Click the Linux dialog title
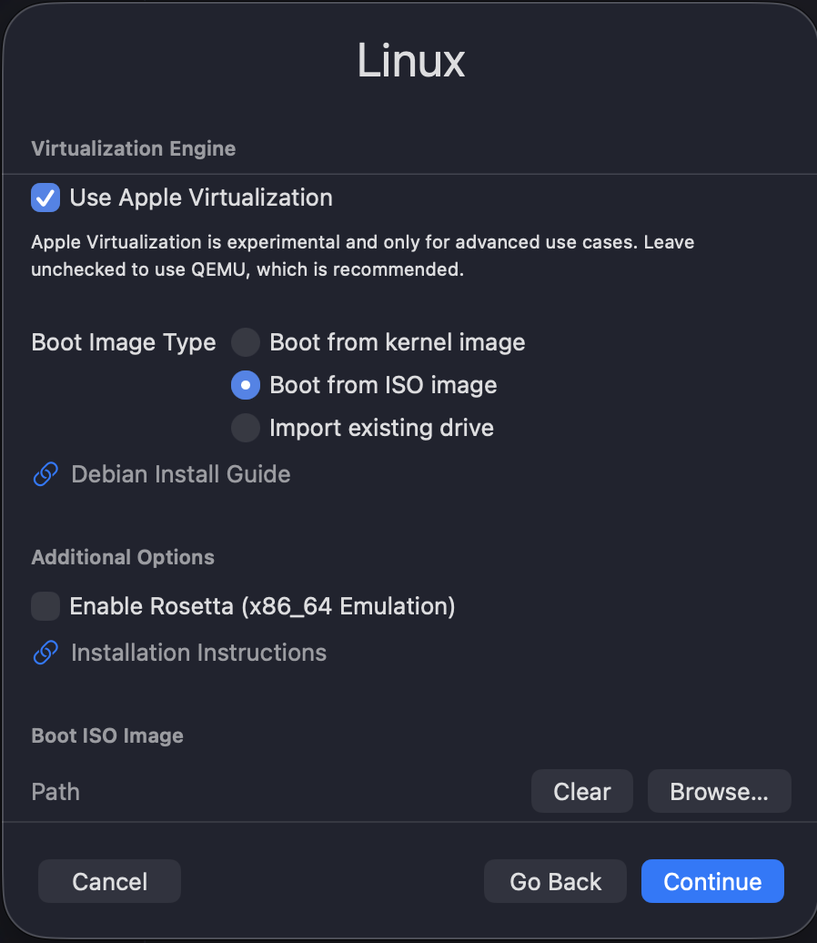 click(410, 60)
